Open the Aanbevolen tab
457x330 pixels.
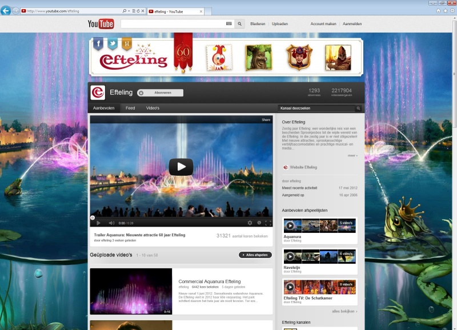tap(104, 108)
